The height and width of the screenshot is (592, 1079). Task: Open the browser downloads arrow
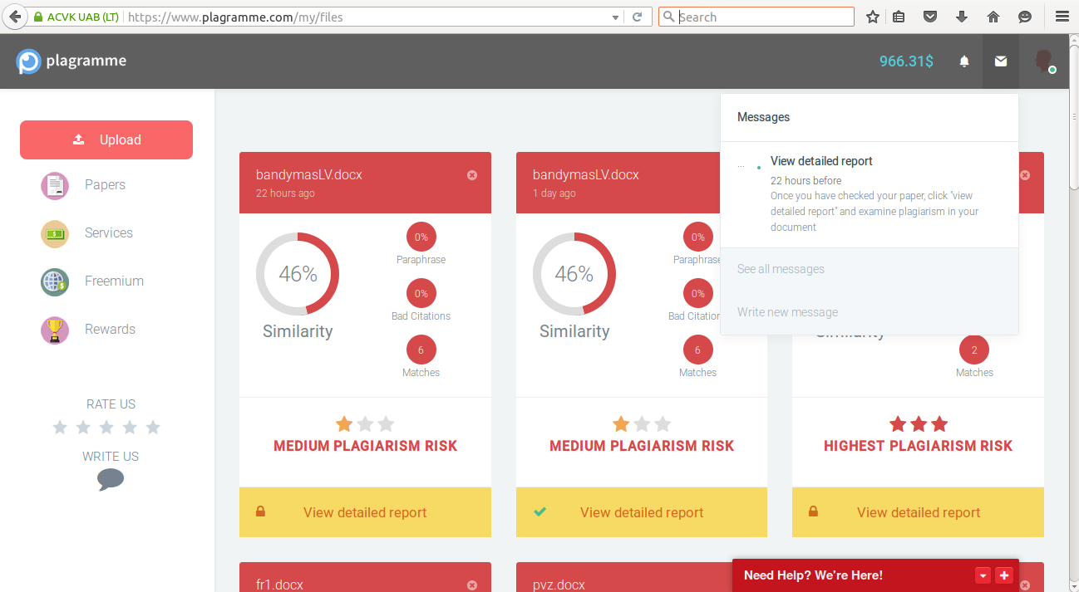(x=962, y=17)
